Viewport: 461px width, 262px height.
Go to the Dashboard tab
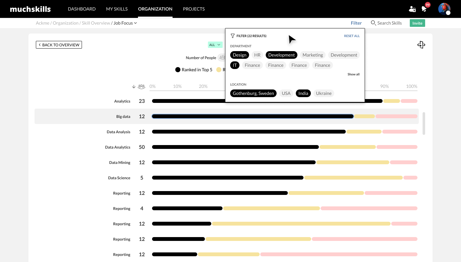click(82, 9)
